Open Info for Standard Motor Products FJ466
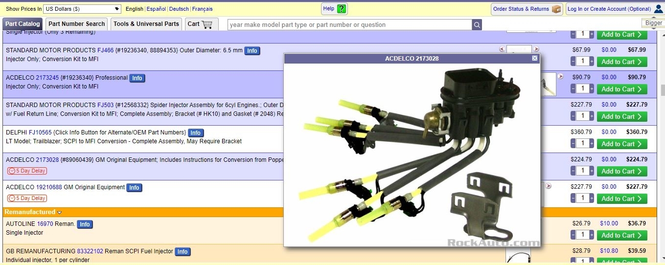 [252, 51]
